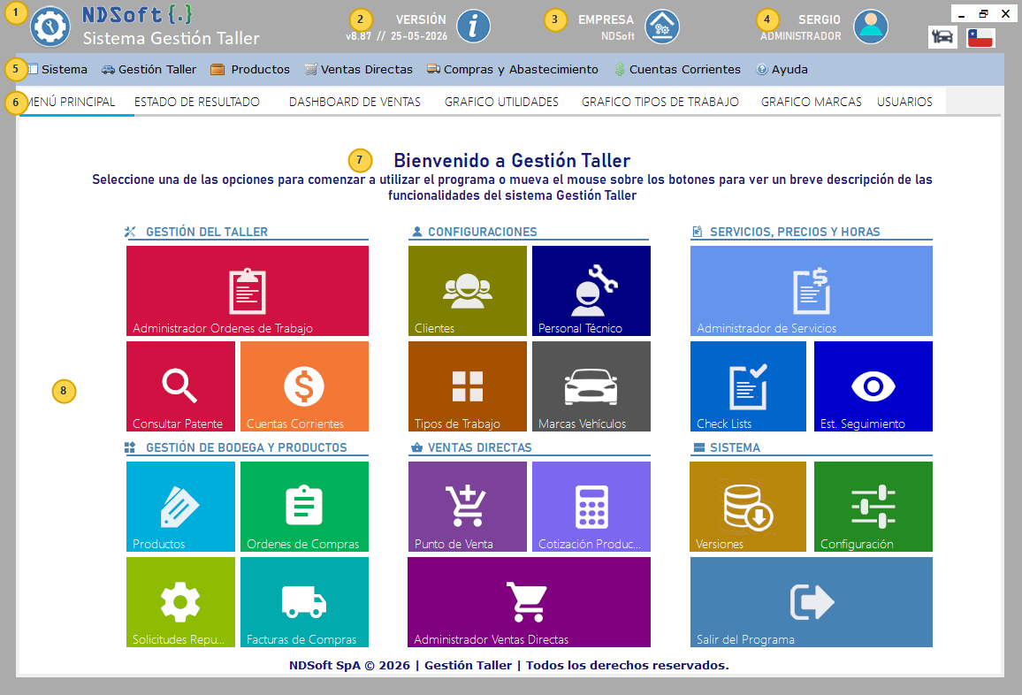Click GESTIÓN DE BODEGA Y PRODUCTOS heading

click(247, 447)
